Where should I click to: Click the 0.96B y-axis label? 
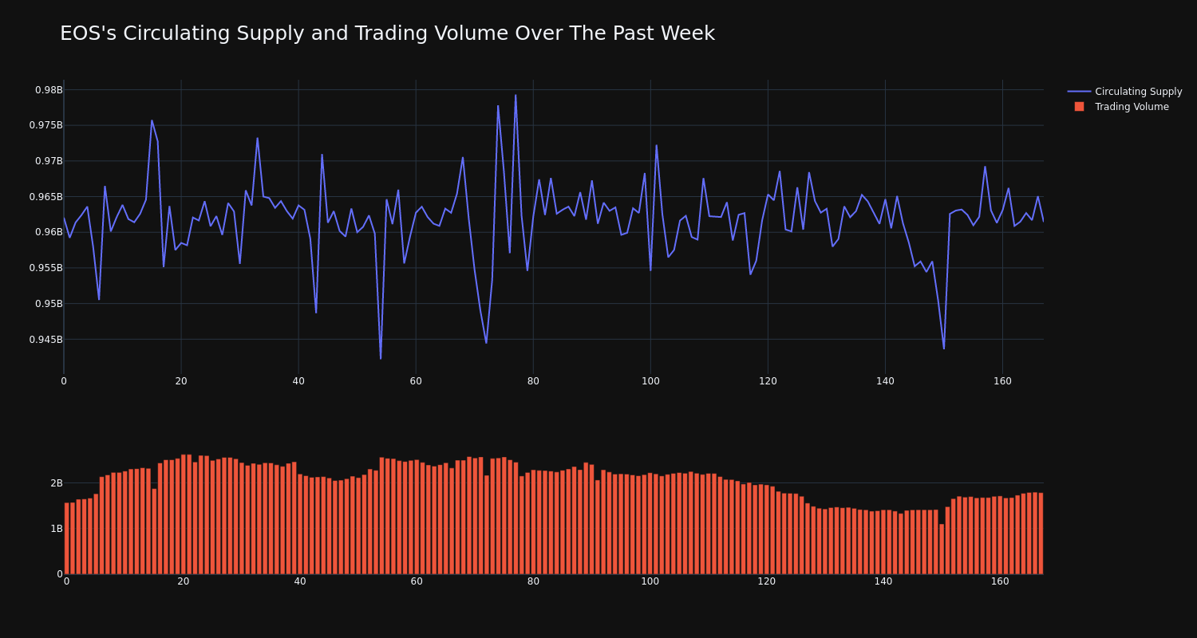click(48, 232)
